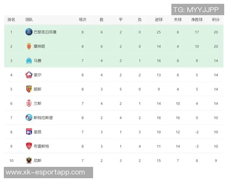Click the Strasbourg club badge

(x=29, y=118)
